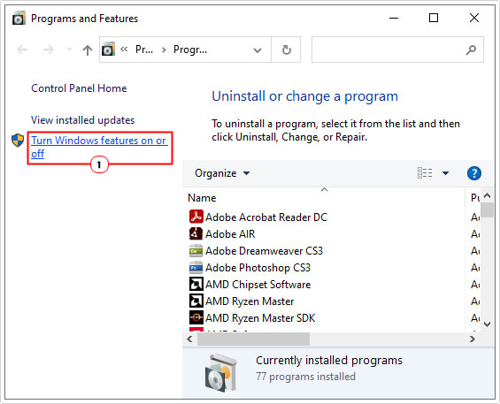Go up one folder level
500x404 pixels.
pyautogui.click(x=88, y=50)
